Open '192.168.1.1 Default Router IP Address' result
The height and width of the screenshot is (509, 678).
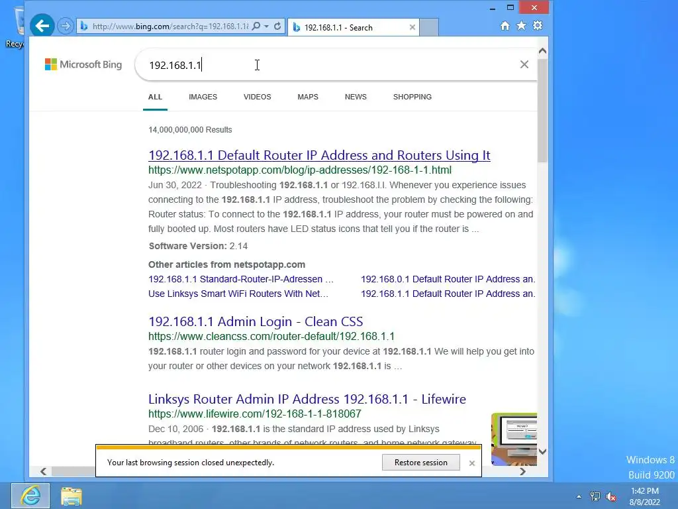click(319, 155)
